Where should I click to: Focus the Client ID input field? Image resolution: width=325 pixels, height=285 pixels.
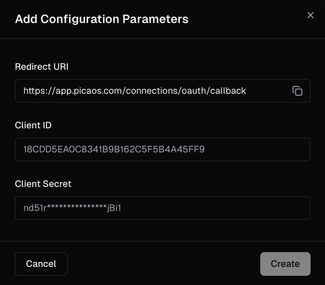pyautogui.click(x=162, y=149)
